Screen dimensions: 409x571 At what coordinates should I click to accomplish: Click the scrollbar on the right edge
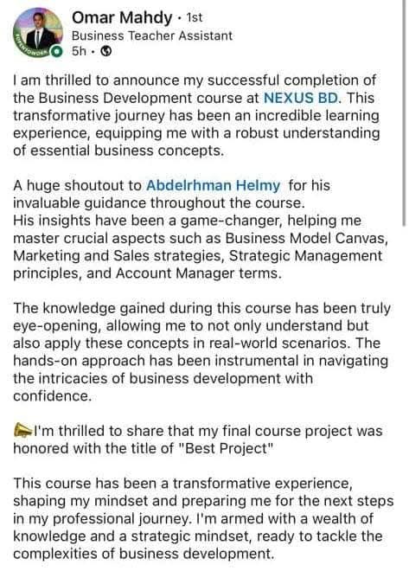(404, 112)
